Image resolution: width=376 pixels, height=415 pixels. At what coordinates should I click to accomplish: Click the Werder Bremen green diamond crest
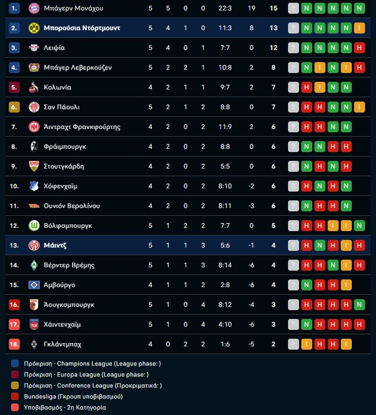point(34,265)
